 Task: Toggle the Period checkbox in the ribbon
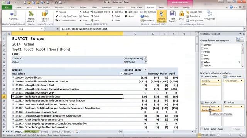81,16
